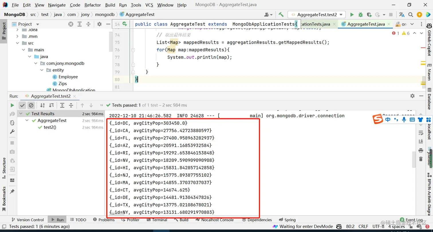Show hidden editor tabs dropdown
Screen dimensions: 433x232
pos(412,24)
